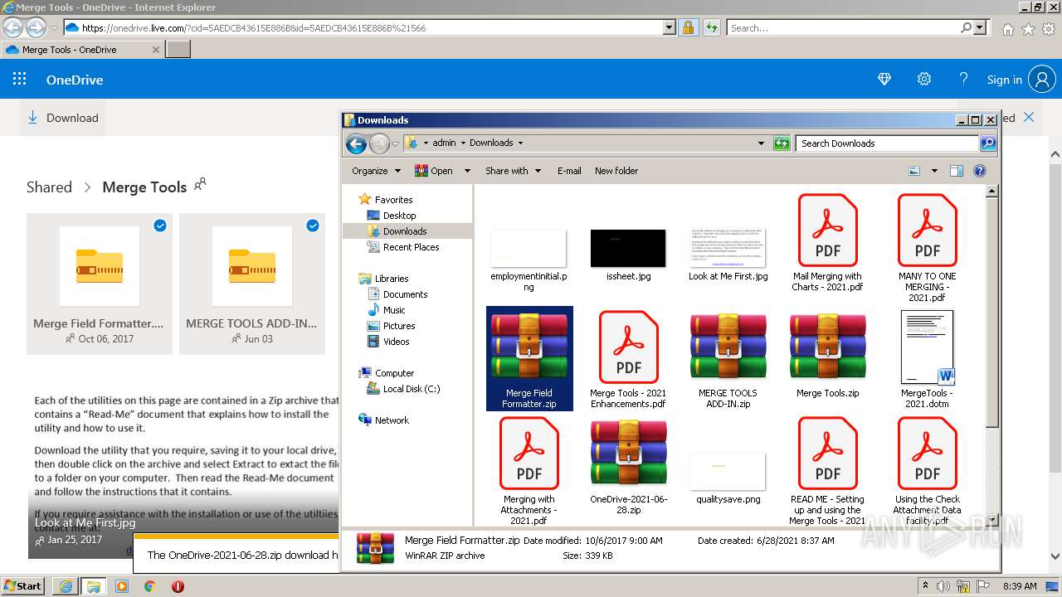Click New folder in Explorer toolbar
The width and height of the screenshot is (1062, 597).
click(616, 171)
